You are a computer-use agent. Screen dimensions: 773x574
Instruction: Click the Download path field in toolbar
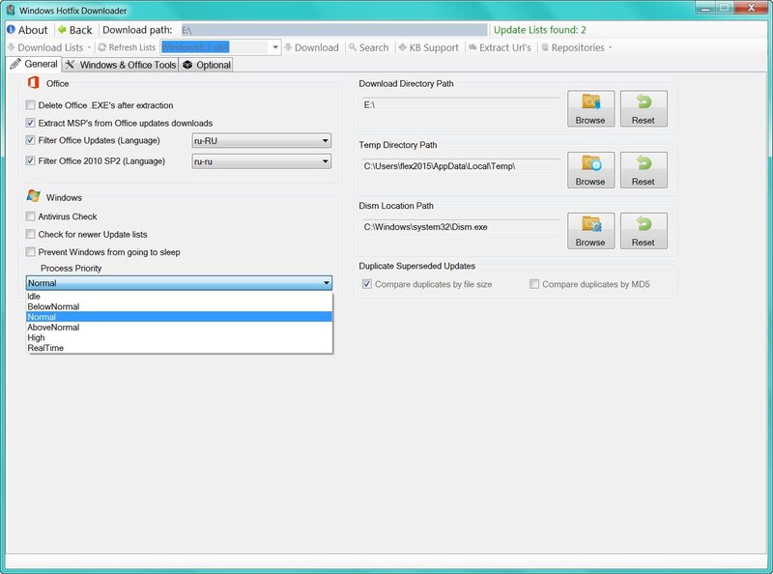coord(333,30)
